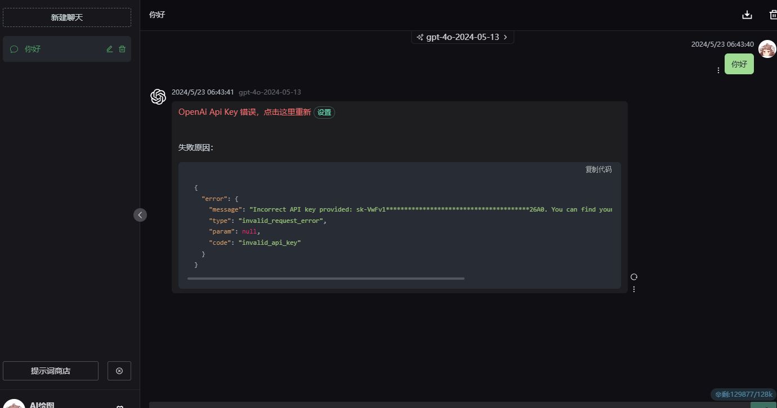The width and height of the screenshot is (777, 408).
Task: Copy the error JSON with 复制代码
Action: click(599, 169)
